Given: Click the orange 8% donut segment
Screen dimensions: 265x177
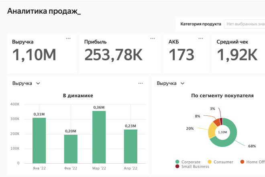Looking at the screenshot, I should coord(217,122).
